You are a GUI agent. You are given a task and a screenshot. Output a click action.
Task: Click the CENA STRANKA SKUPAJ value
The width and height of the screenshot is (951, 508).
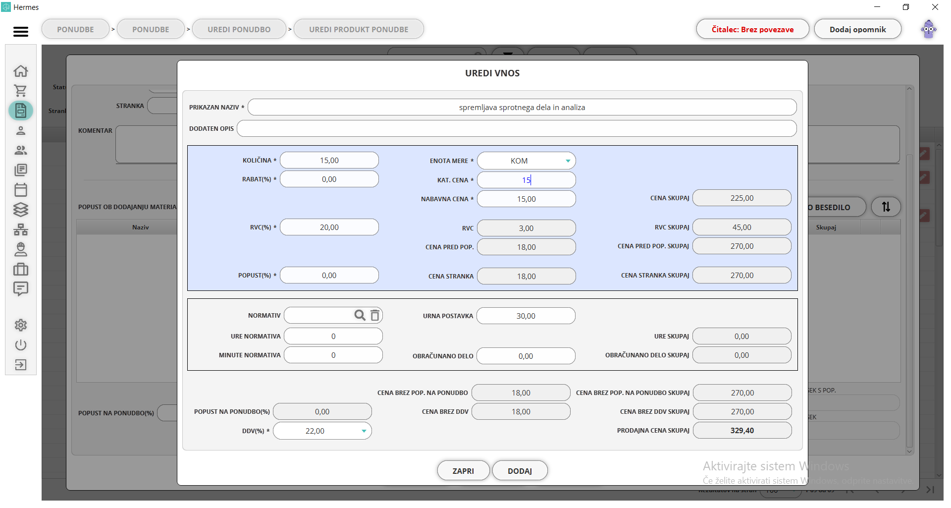tap(742, 275)
